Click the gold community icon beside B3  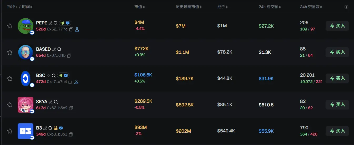tap(55, 128)
